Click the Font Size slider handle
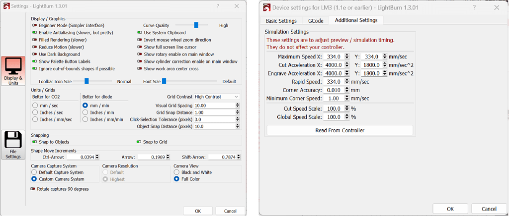This screenshot has height=217, width=509. 164,81
